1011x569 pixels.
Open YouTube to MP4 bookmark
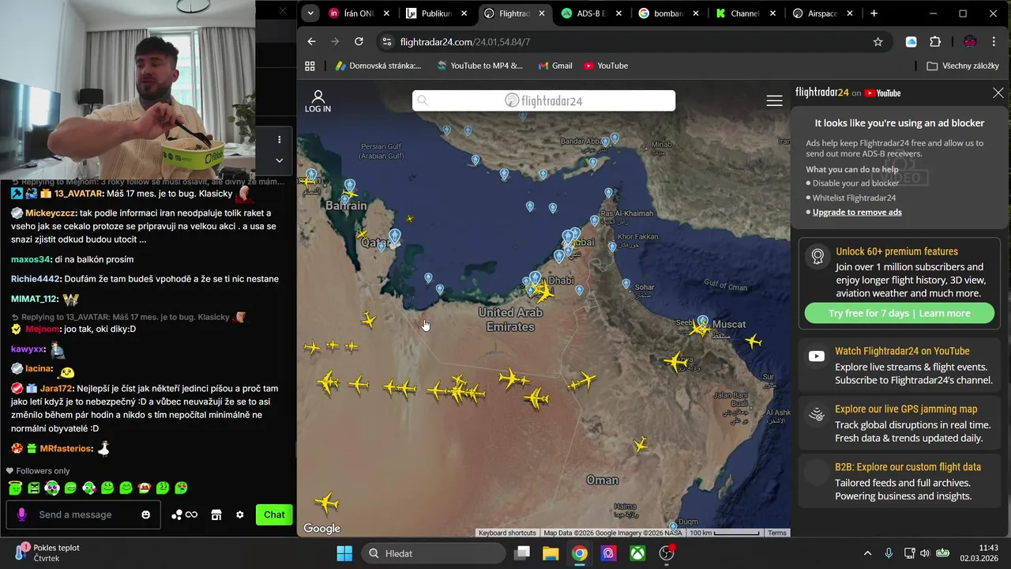point(480,66)
